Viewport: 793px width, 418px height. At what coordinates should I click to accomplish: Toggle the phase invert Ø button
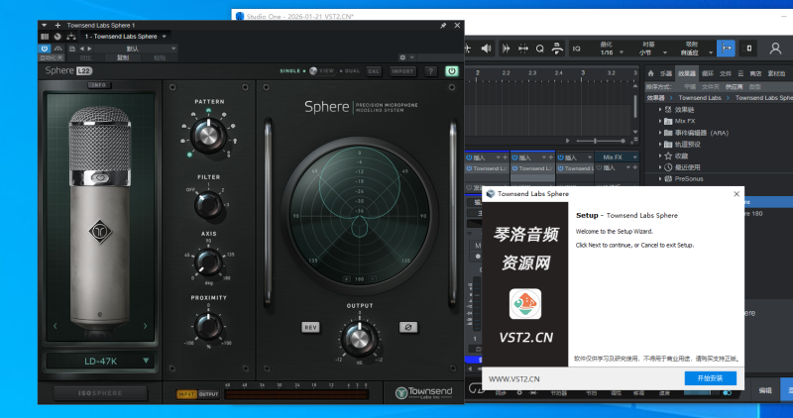[406, 327]
